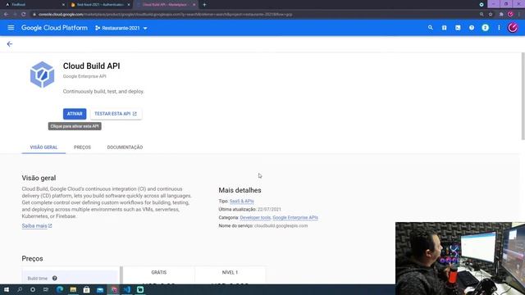Image resolution: width=525 pixels, height=295 pixels.
Task: Click the Testar Esta API button
Action: tap(116, 114)
